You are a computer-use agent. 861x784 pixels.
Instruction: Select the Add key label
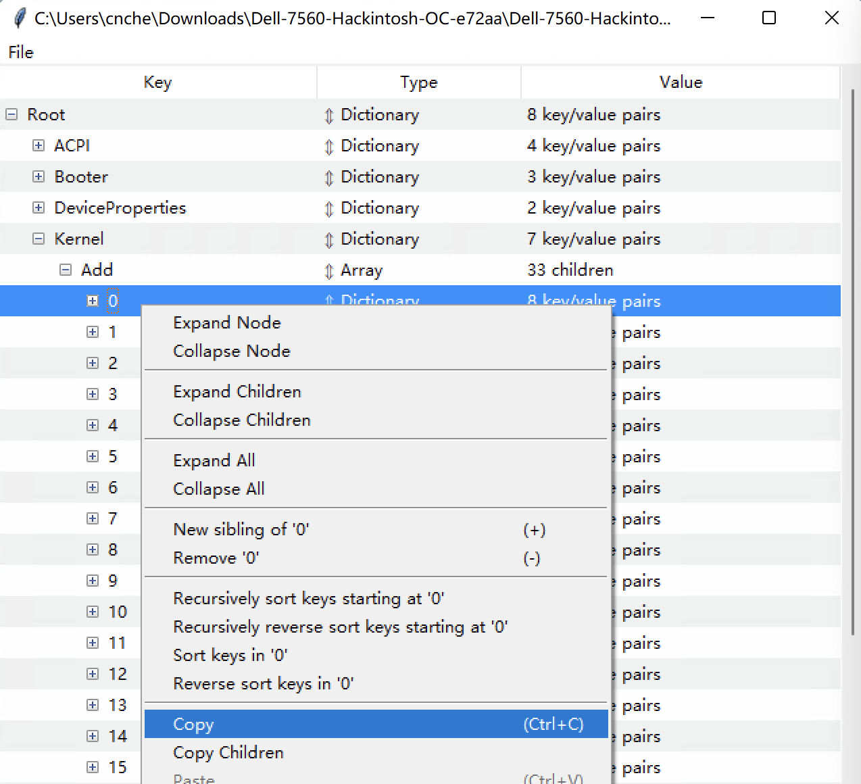97,270
